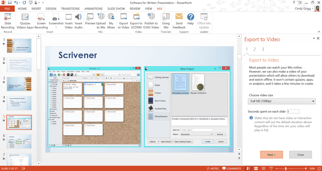The width and height of the screenshot is (322, 171).
Task: Open Mix Help question mark icon
Action: (191, 17)
